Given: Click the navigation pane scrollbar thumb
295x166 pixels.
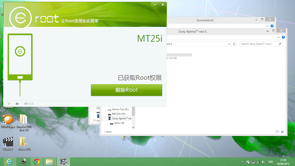Looking at the screenshot, I should (133, 111).
